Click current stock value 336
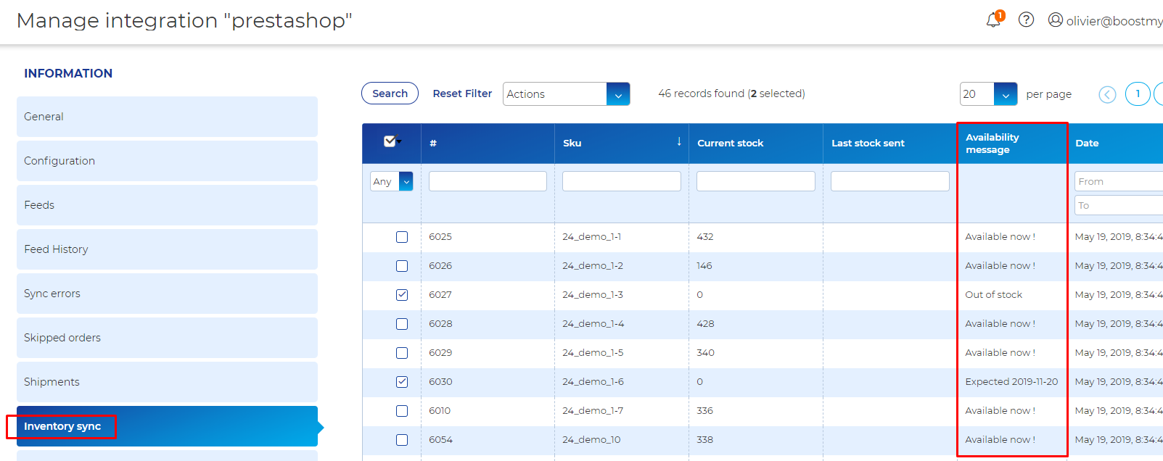1163x461 pixels. (704, 411)
